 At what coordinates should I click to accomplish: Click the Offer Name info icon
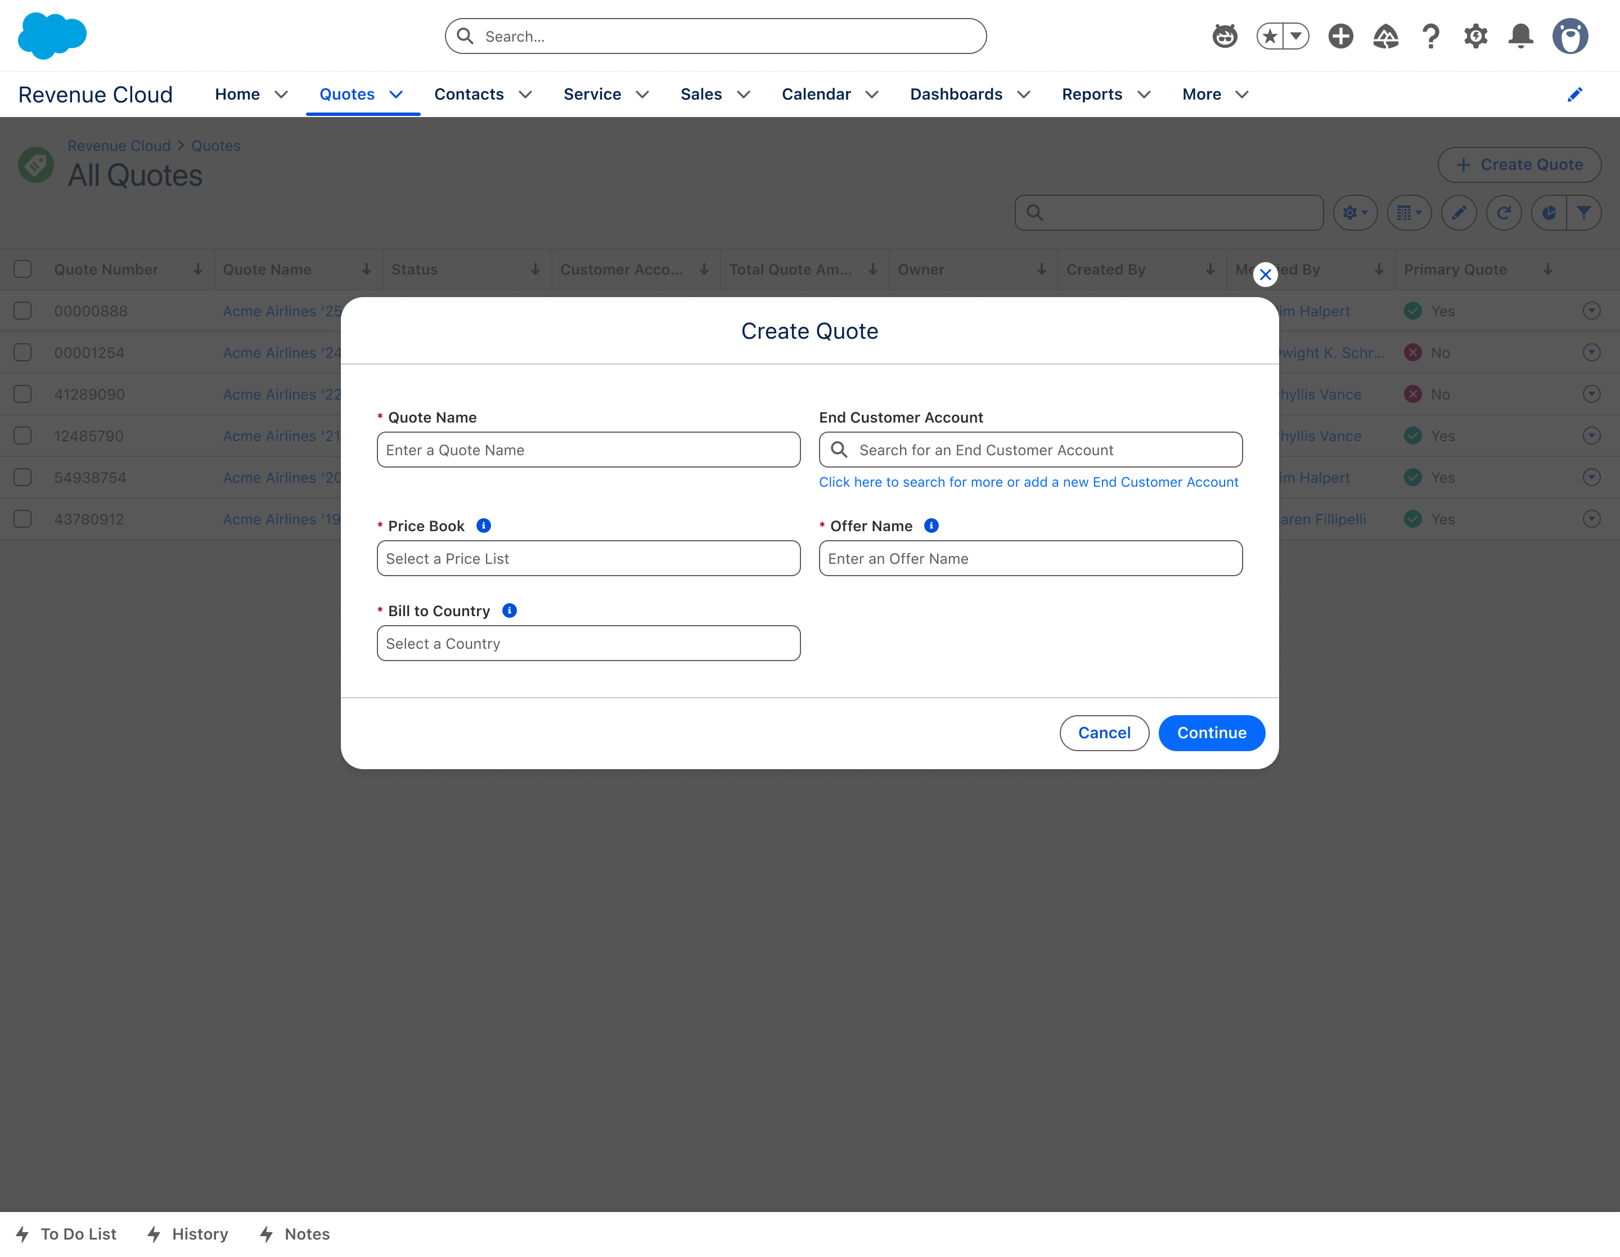click(931, 526)
